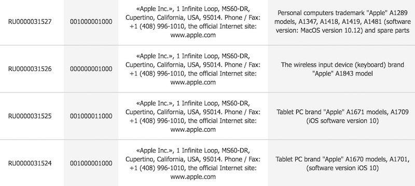This screenshot has height=186, width=415.
Task: Click code 001000001000 in A1670 row
Action: tap(91, 163)
